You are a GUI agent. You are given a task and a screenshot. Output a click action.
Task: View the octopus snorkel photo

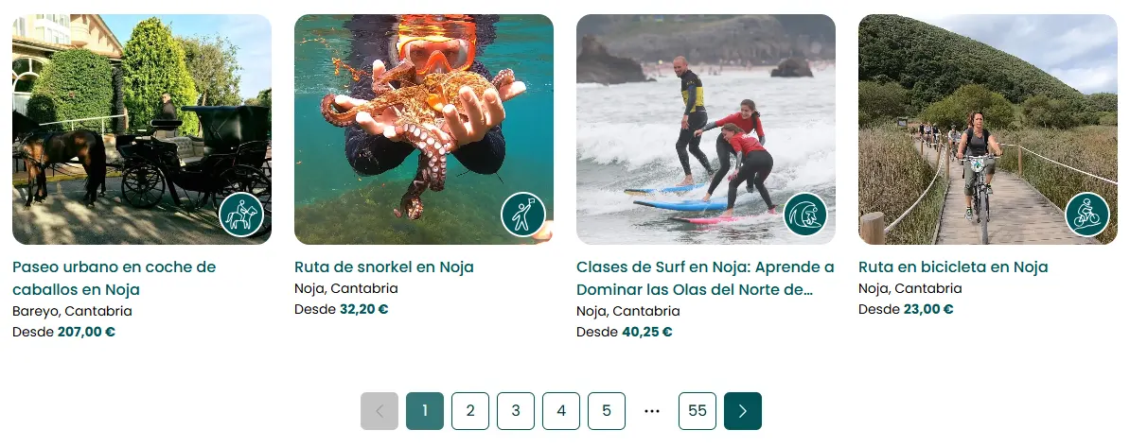coord(424,129)
